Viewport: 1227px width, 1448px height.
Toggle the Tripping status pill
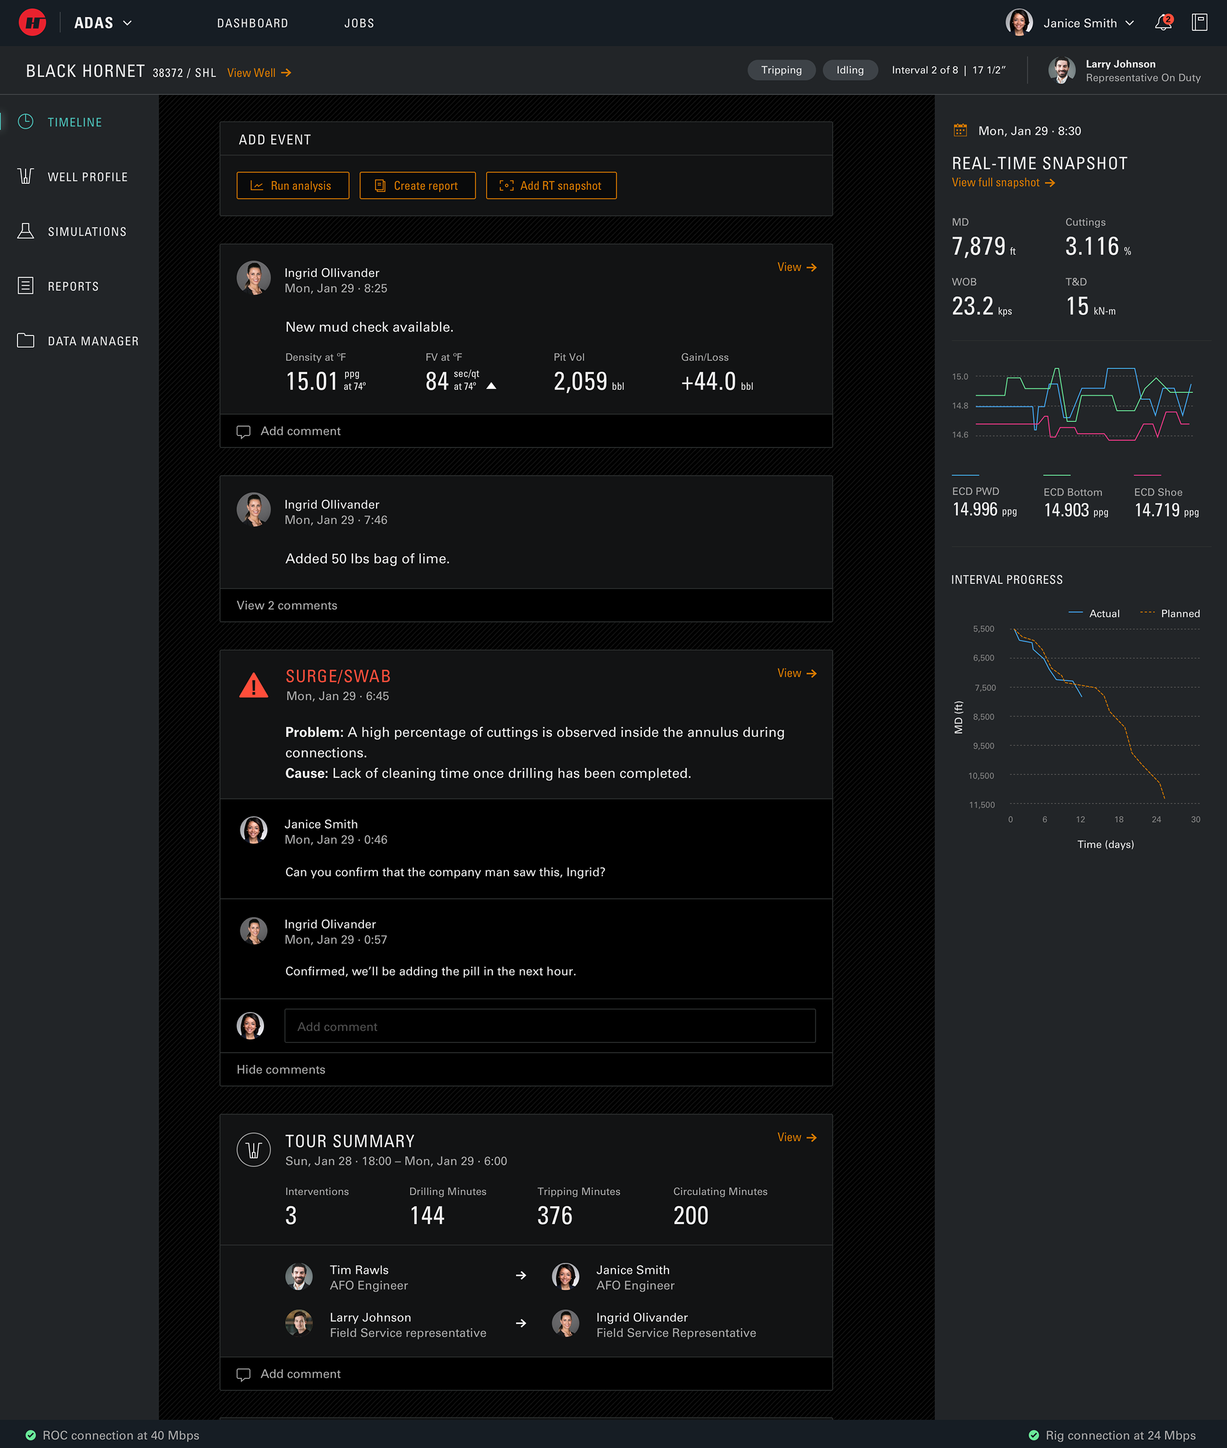point(781,70)
